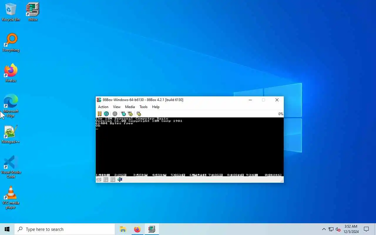The width and height of the screenshot is (376, 235).
Task: Select the Firefox desktop shortcut
Action: tap(11, 73)
